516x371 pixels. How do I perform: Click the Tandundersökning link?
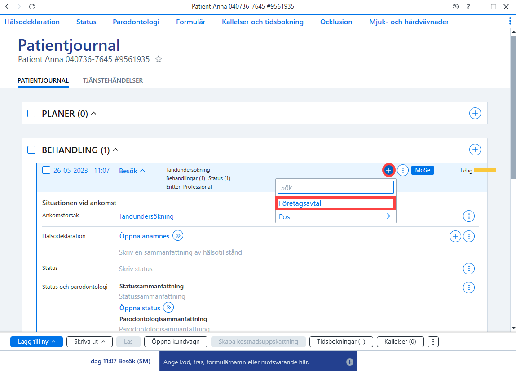click(146, 216)
